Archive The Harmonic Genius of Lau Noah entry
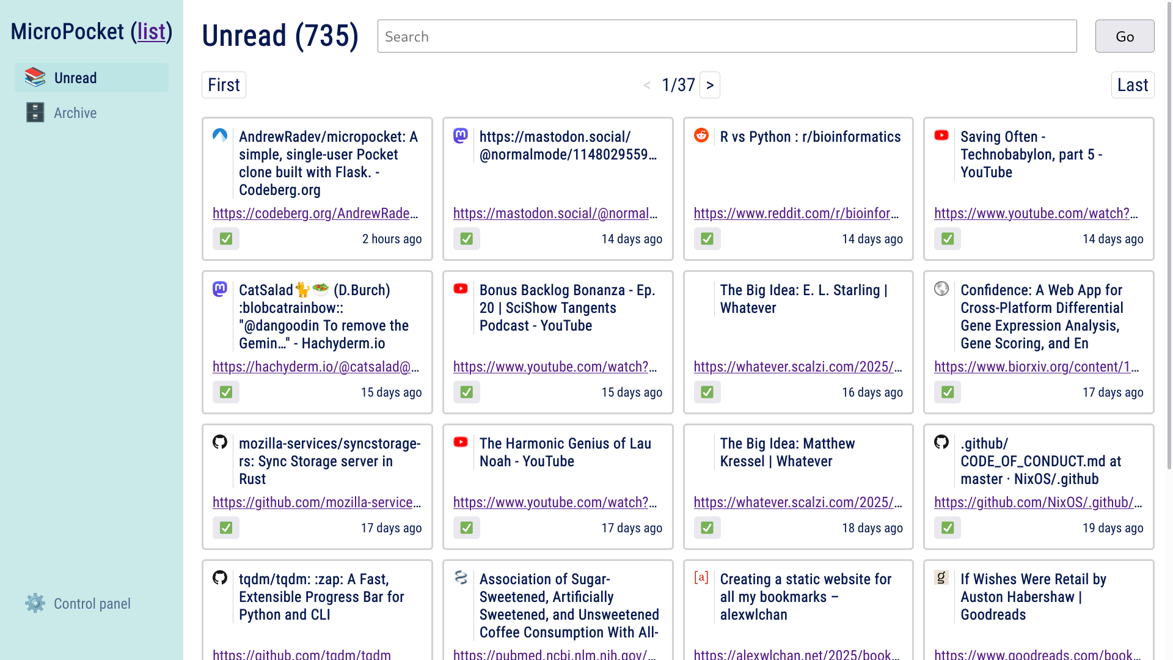This screenshot has width=1173, height=660. coord(467,528)
